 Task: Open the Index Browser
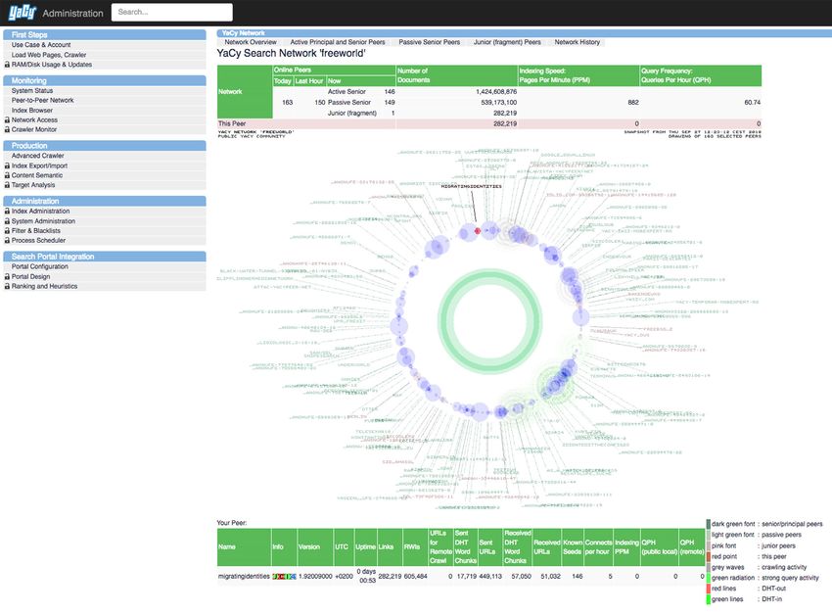tap(32, 111)
